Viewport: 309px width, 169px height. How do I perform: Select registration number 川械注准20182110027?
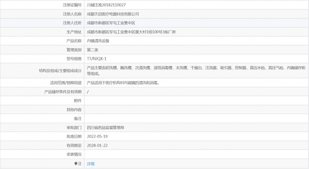[x=106, y=5]
